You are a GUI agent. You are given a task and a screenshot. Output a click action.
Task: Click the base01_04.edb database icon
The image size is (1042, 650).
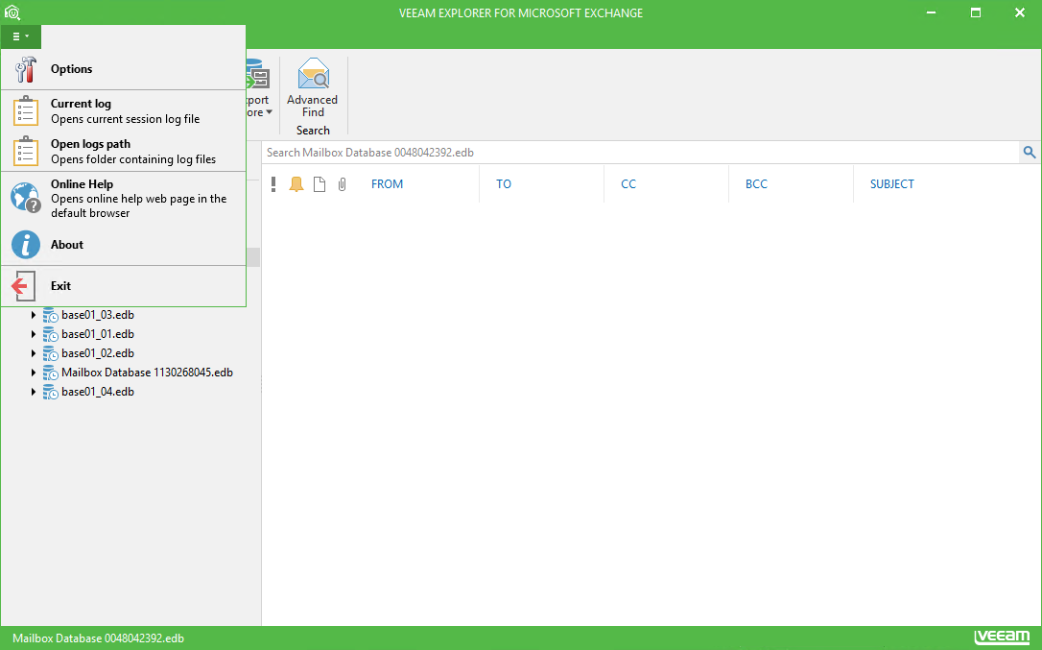click(51, 392)
